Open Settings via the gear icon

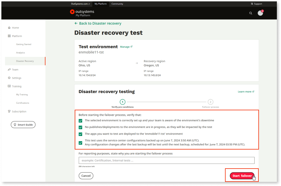(x=9, y=78)
